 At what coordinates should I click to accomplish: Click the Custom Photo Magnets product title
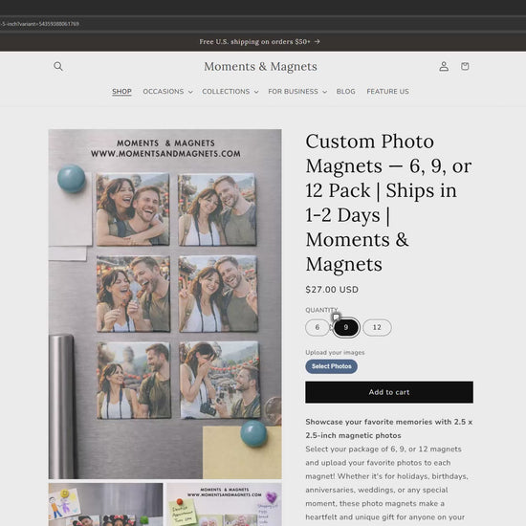tap(389, 203)
